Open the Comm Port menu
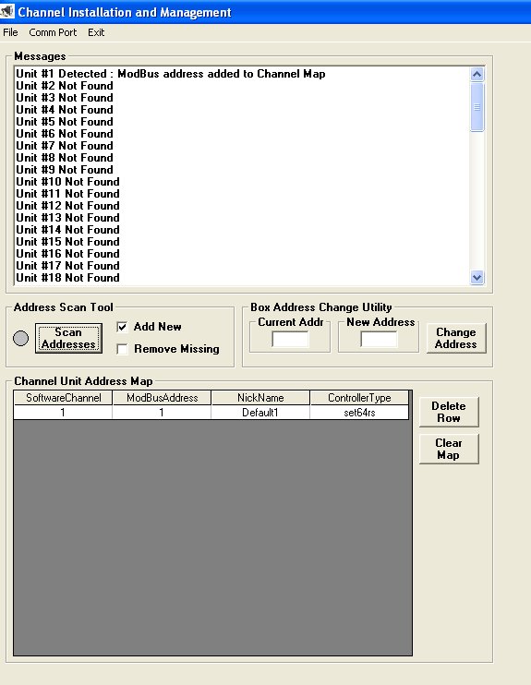531x685 pixels. [x=53, y=32]
